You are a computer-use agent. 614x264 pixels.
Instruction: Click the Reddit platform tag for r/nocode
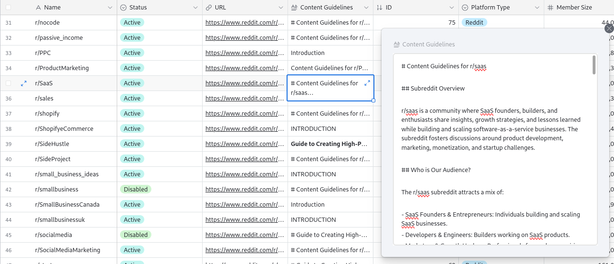[x=474, y=22]
